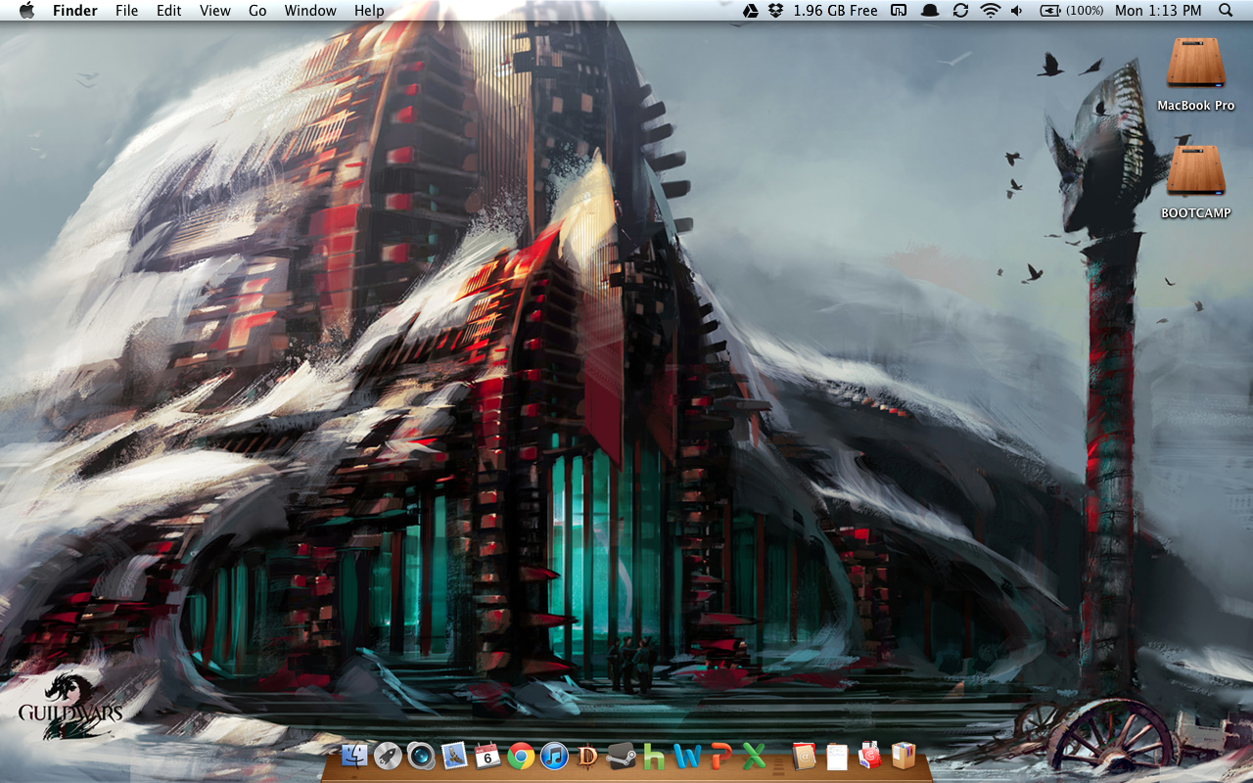Screen dimensions: 1253x783
Task: Click the '1.96 GB Free' memory indicator
Action: click(835, 11)
